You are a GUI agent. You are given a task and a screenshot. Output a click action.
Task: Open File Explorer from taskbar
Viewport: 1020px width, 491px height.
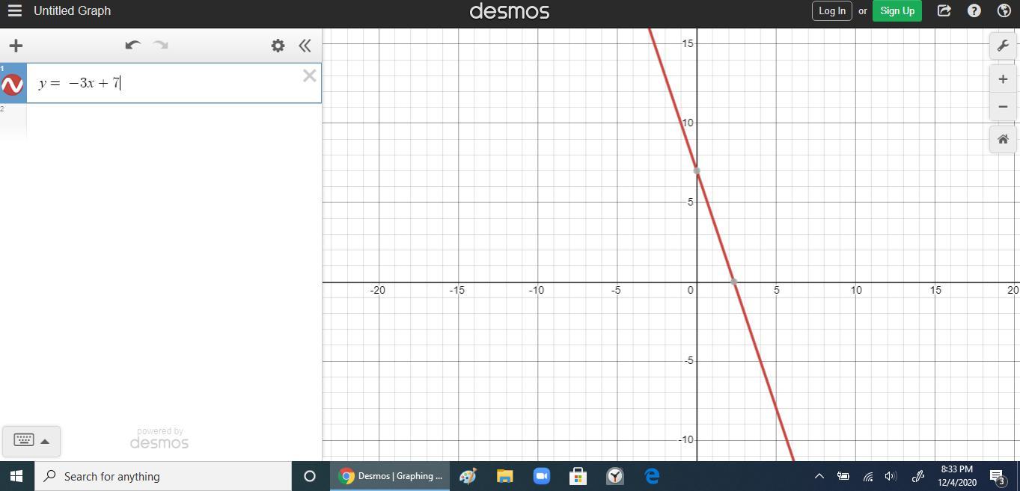504,476
